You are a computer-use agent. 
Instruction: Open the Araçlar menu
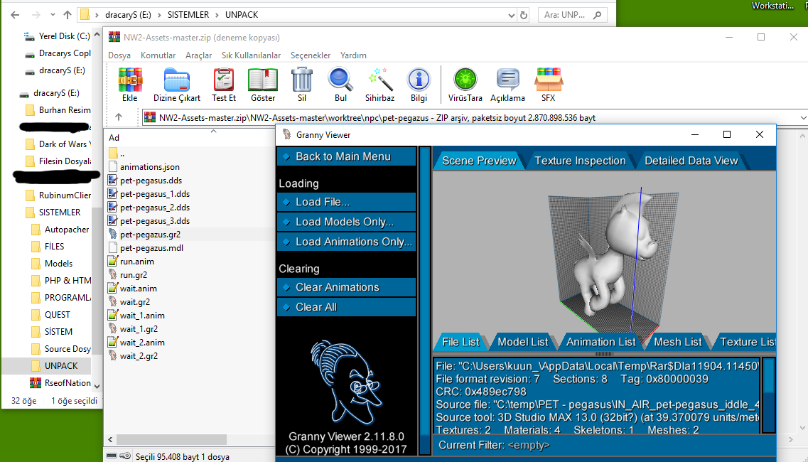[198, 55]
